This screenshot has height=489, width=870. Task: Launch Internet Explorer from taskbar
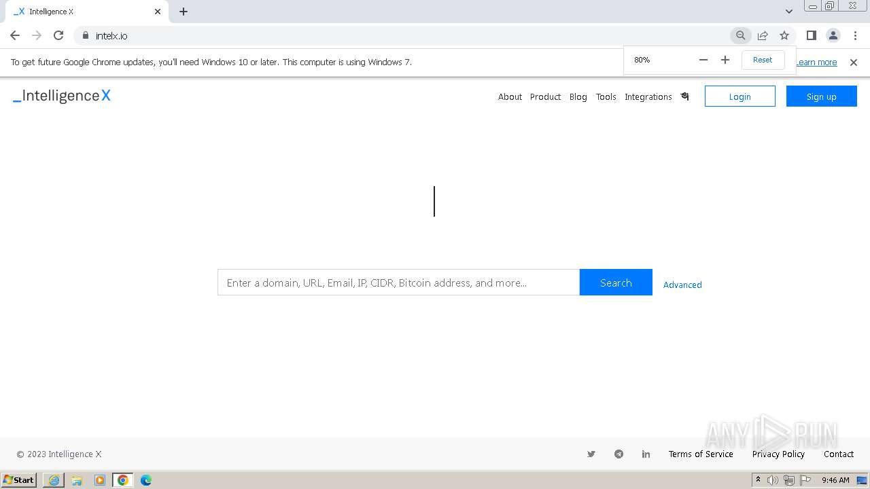pos(54,480)
